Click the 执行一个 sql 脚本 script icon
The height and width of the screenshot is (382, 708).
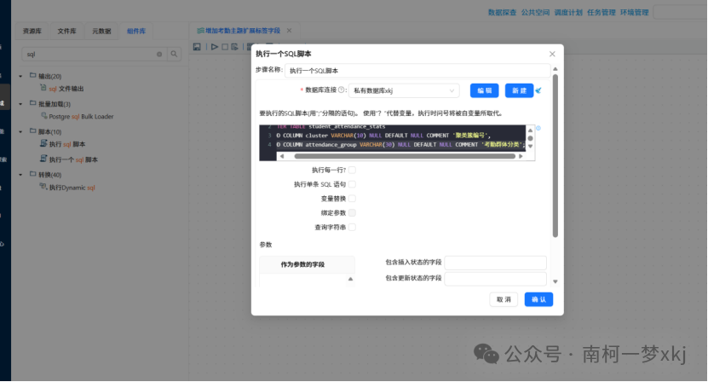click(43, 159)
